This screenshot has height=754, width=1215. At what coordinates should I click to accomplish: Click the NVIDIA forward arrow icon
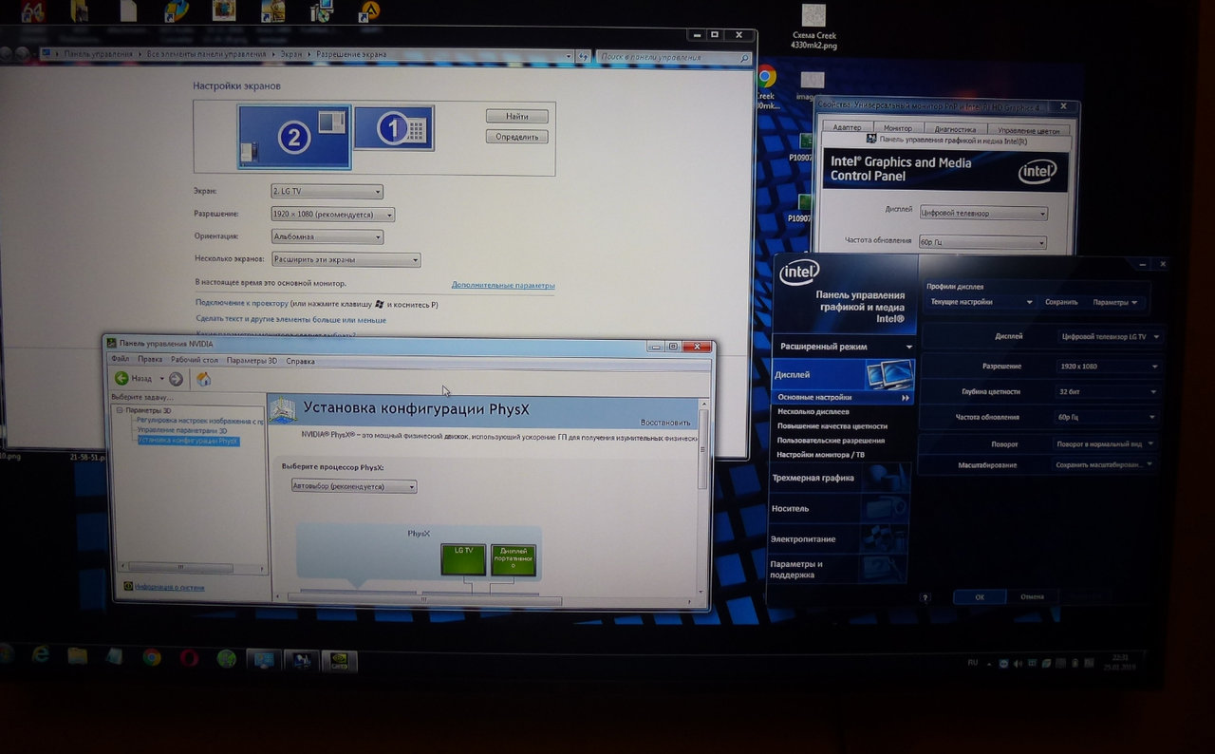pyautogui.click(x=176, y=379)
